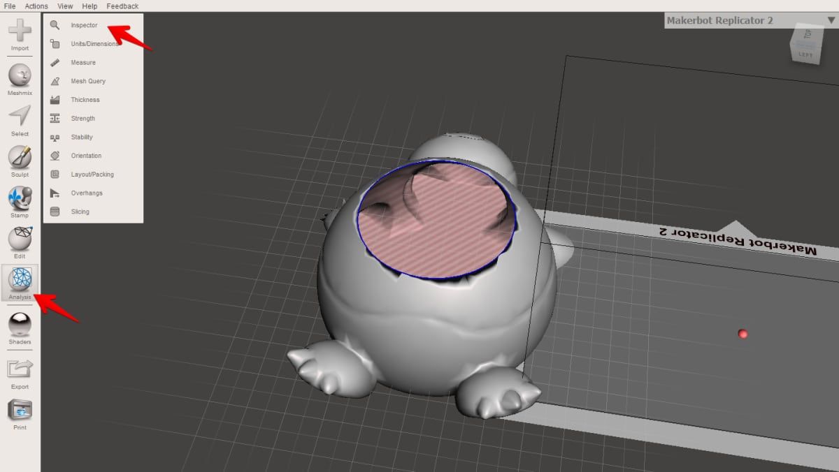Open the Meshmix parts library
The image size is (839, 472).
(x=20, y=77)
